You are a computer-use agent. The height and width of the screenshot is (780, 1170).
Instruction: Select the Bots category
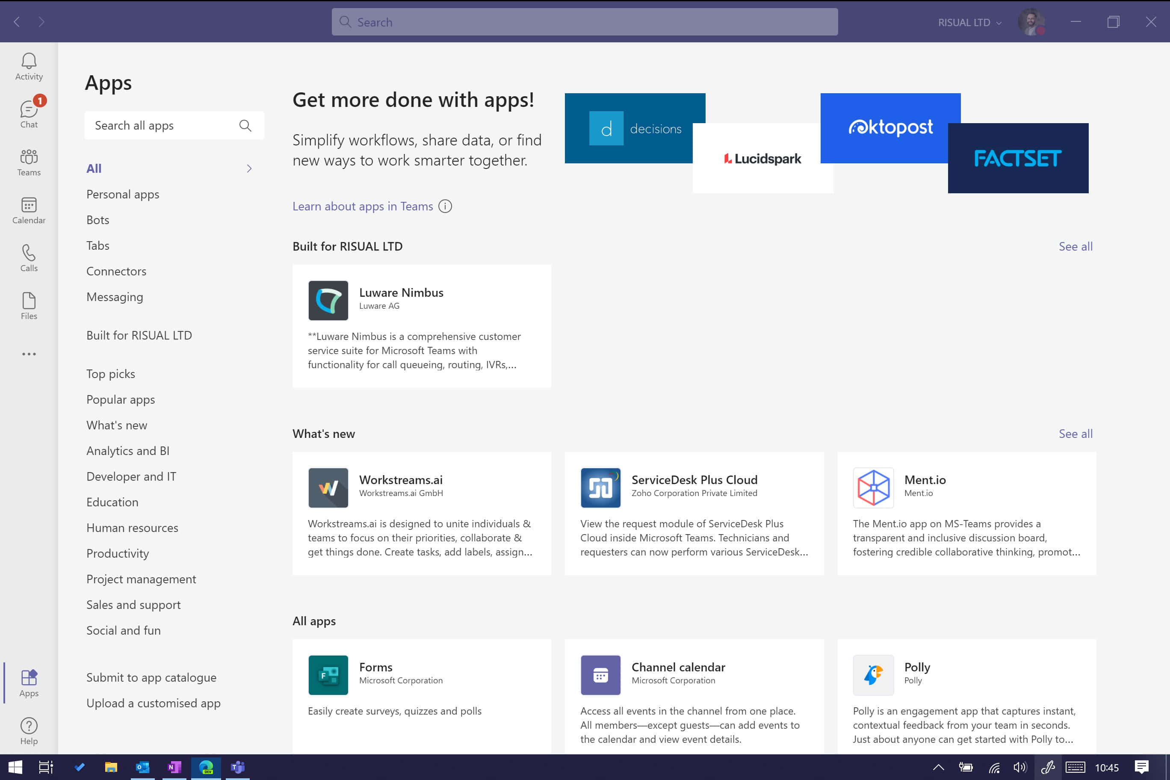coord(97,220)
